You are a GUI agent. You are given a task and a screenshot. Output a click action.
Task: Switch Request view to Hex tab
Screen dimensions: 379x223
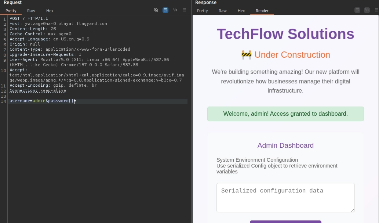click(50, 11)
